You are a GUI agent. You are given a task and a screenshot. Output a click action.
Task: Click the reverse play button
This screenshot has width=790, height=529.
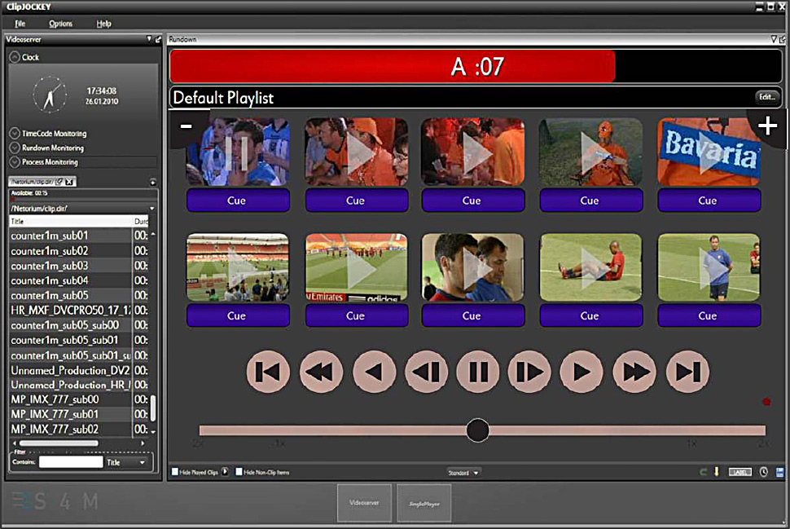374,373
